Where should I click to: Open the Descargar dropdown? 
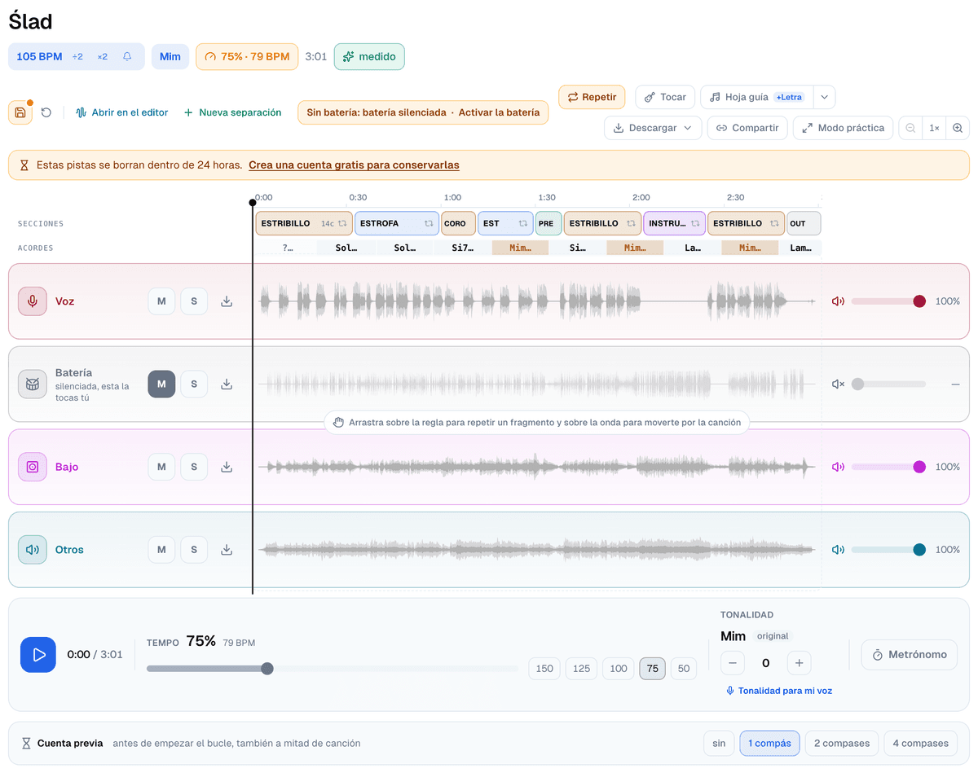[x=653, y=128]
